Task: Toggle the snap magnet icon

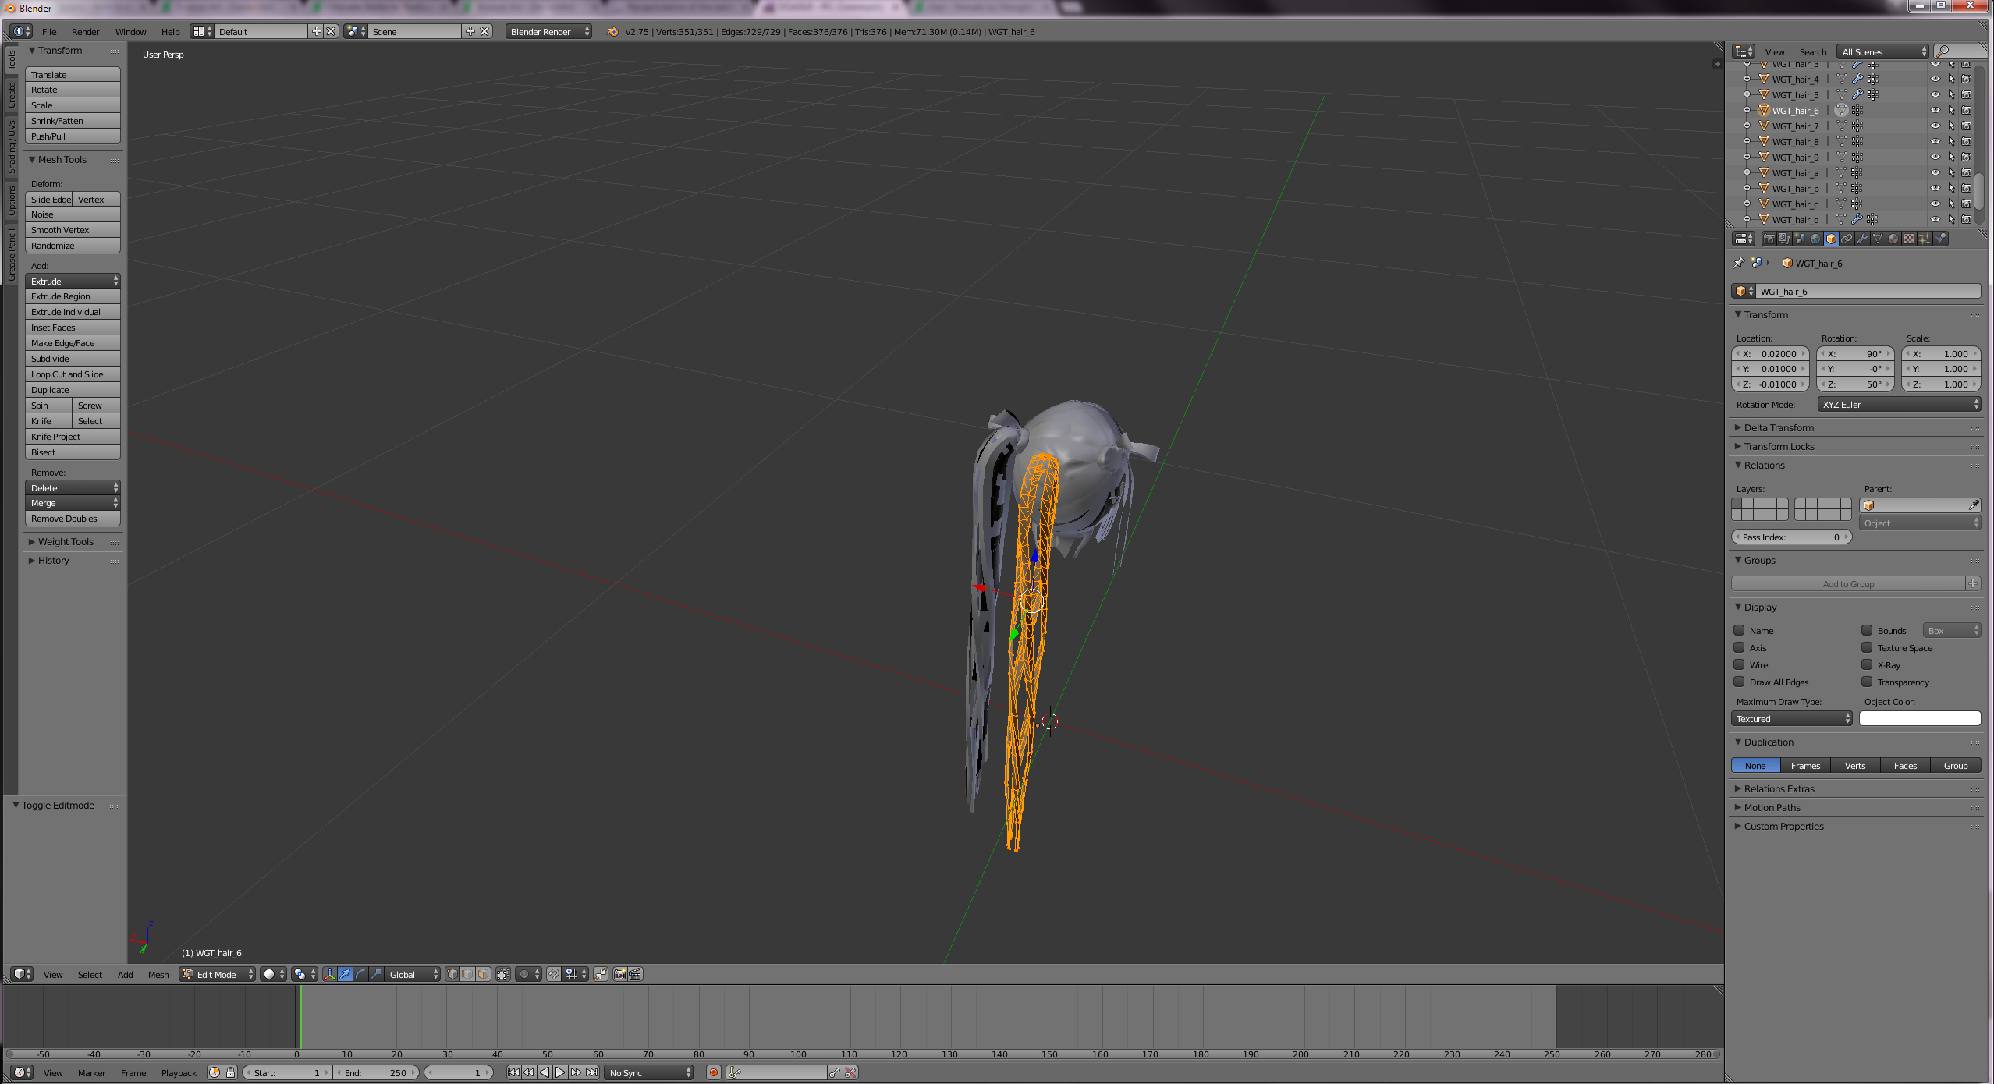Action: coord(553,974)
